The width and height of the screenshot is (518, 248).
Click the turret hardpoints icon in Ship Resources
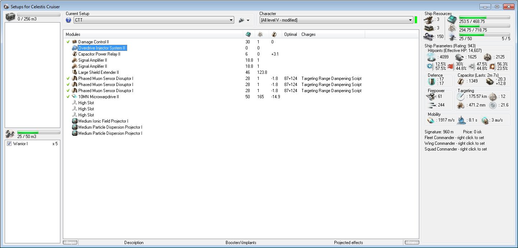pos(429,19)
